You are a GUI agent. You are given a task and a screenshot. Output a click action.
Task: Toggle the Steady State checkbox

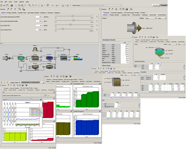[19, 82]
